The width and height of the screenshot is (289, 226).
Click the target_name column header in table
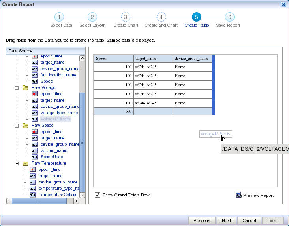click(x=153, y=59)
